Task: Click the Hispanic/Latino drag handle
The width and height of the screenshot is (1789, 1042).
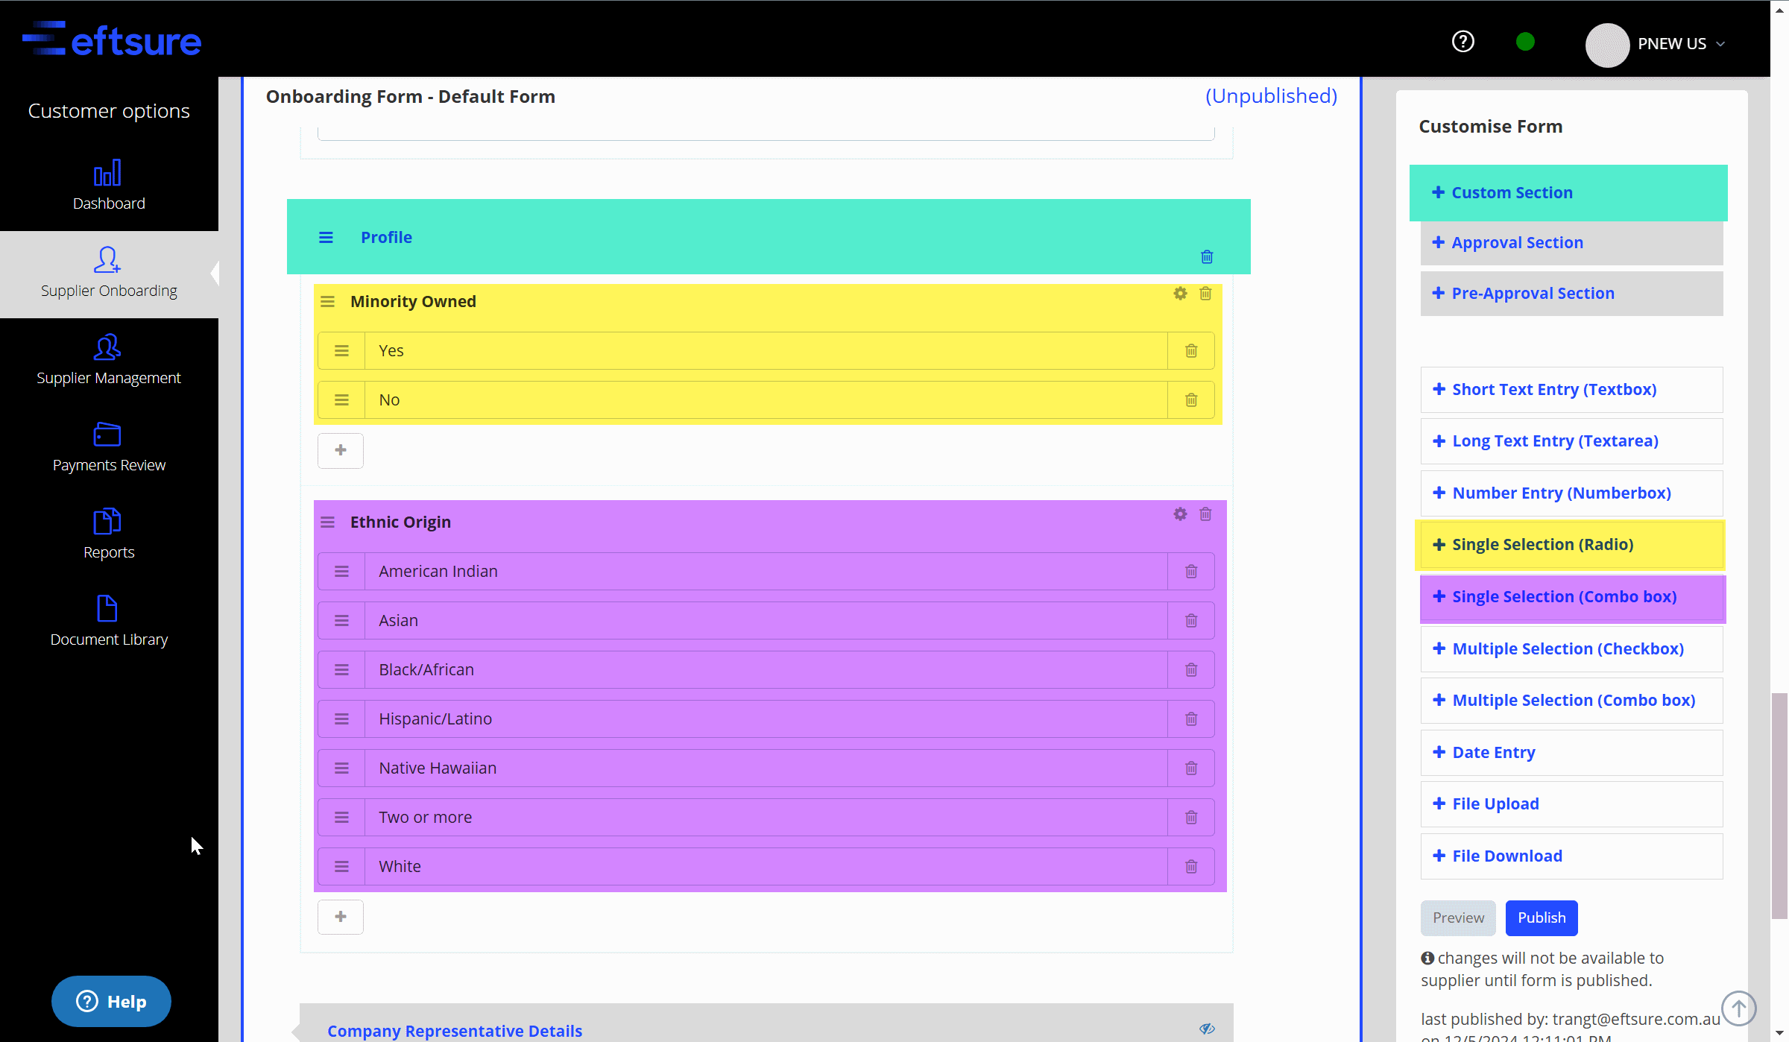Action: 341,719
